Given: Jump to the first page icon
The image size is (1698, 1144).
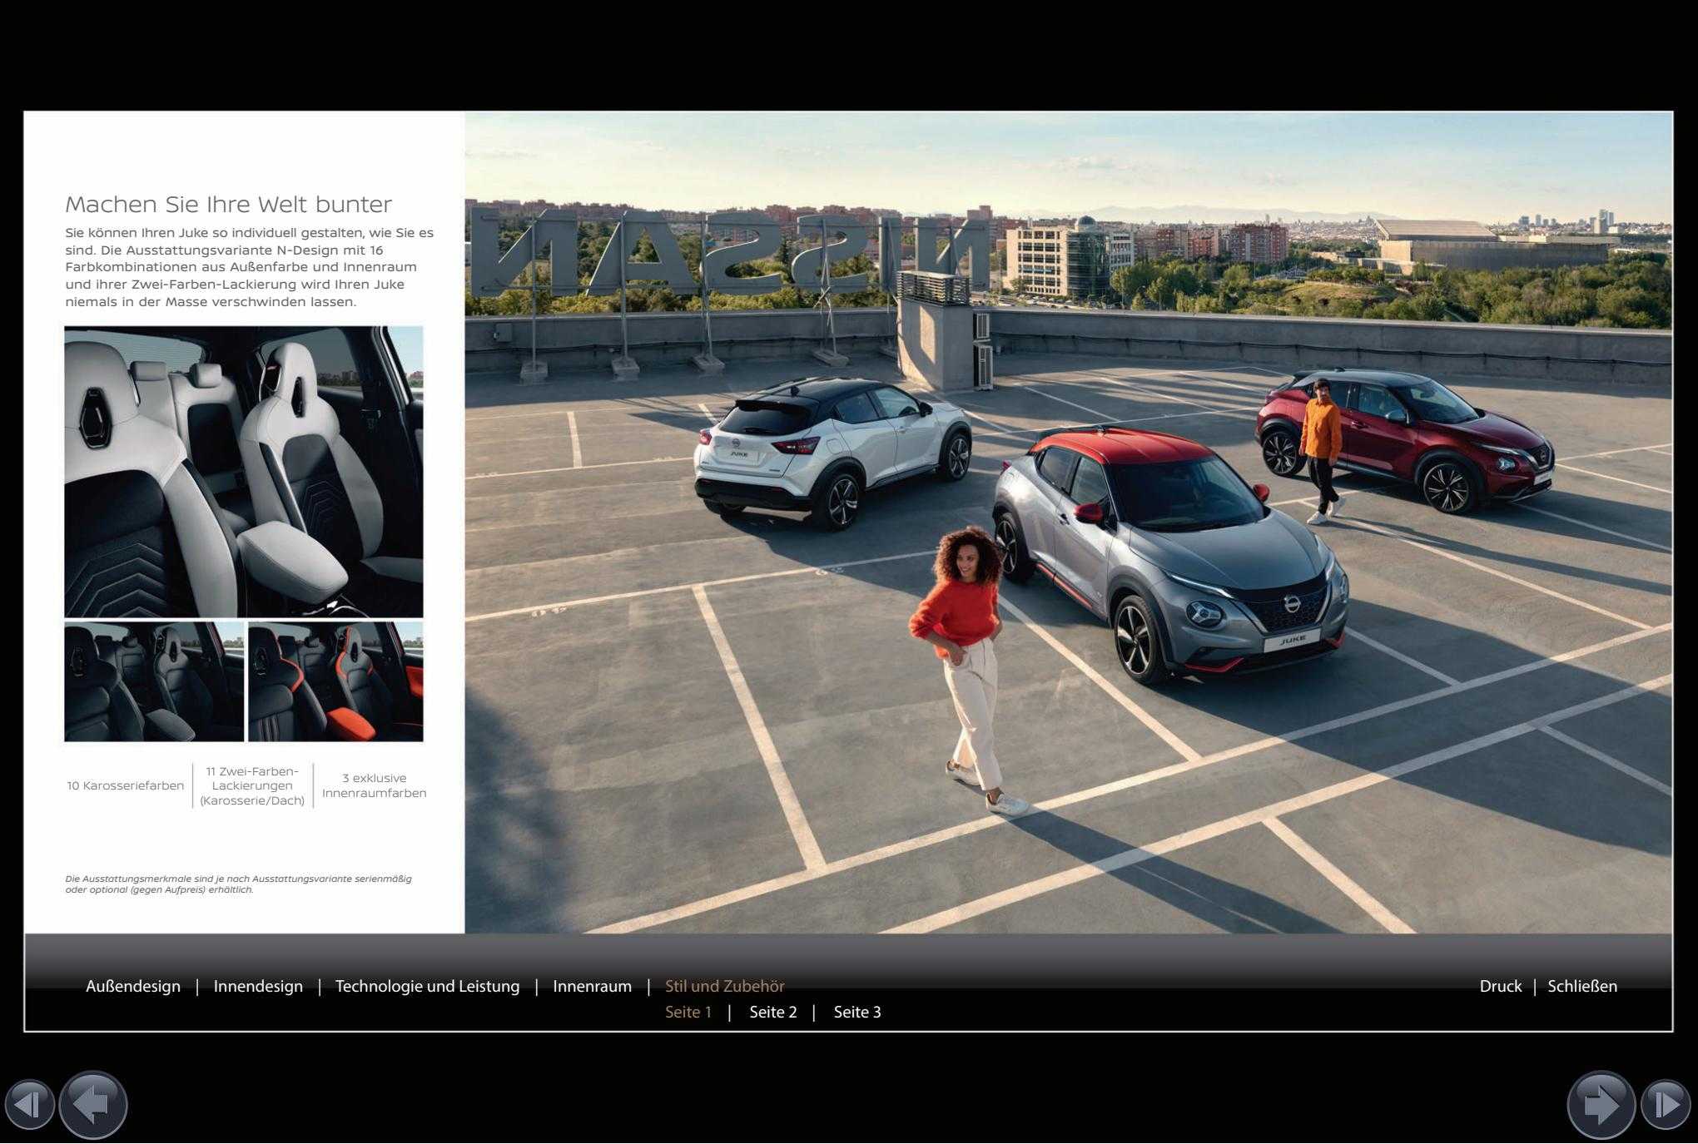Looking at the screenshot, I should (x=29, y=1105).
